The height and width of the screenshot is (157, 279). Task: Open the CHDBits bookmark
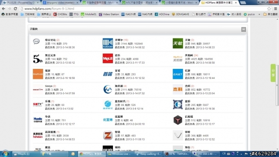60,14
